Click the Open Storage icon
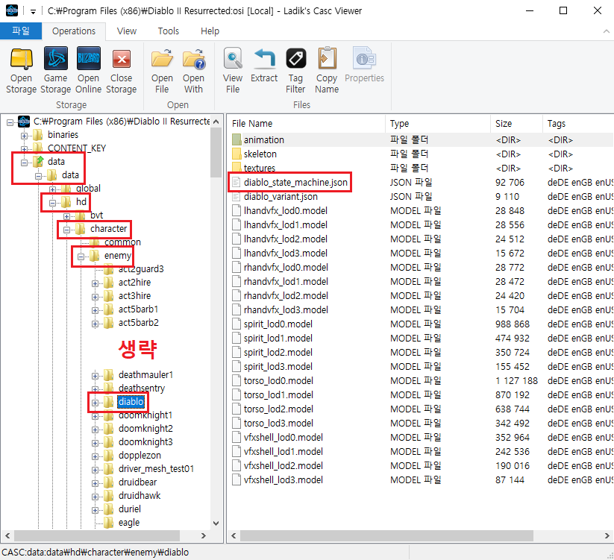Viewport: 614px width, 560px height. click(x=21, y=59)
